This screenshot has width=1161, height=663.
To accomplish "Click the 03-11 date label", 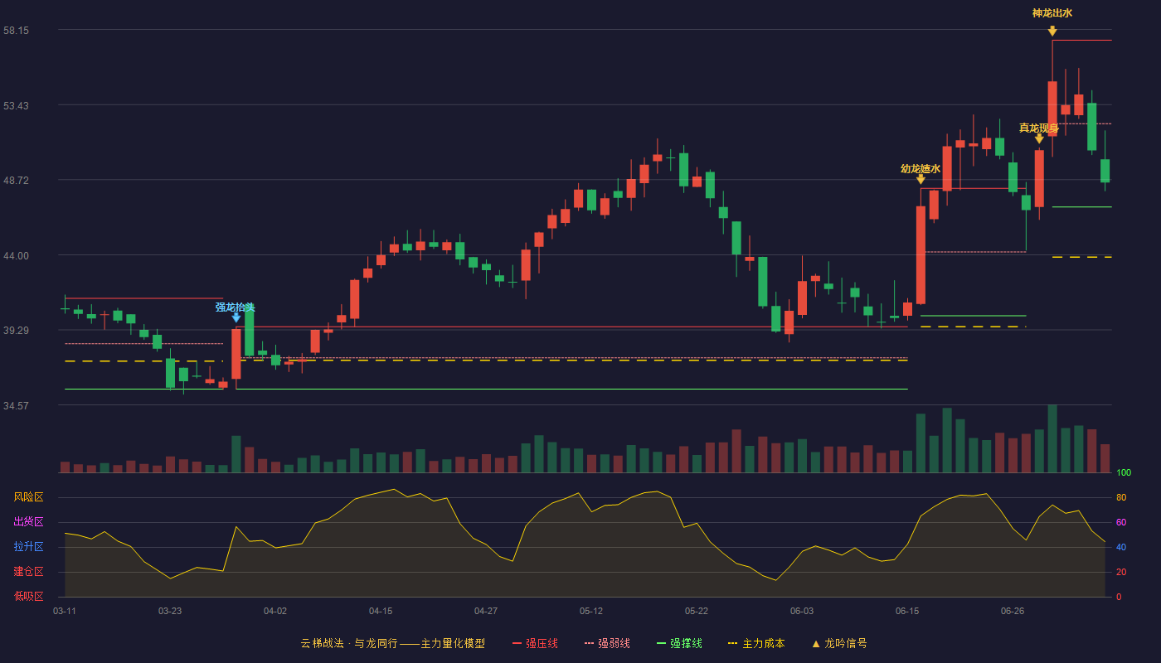I will [x=65, y=611].
